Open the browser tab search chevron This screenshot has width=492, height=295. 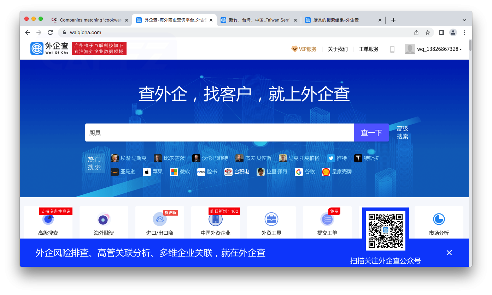(464, 20)
